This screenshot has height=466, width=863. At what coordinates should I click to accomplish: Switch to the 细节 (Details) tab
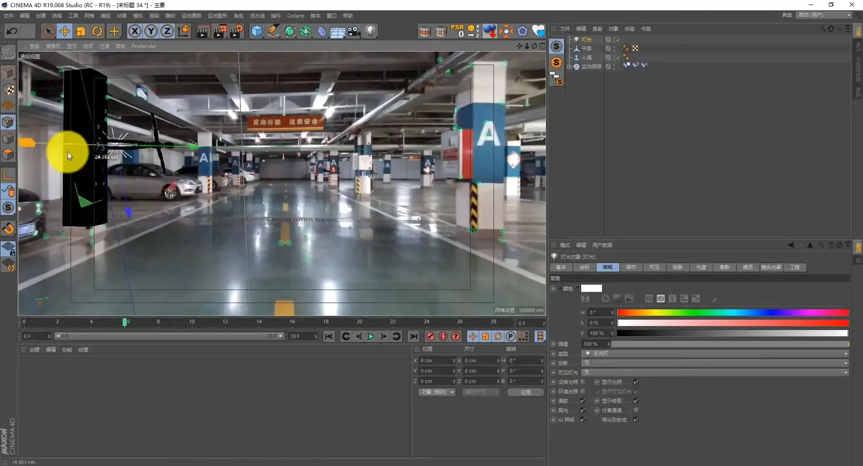pyautogui.click(x=631, y=267)
